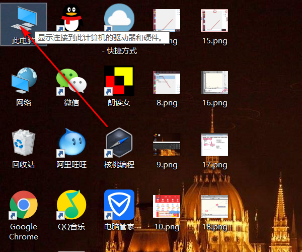Select the Google Chrome shortcut
The width and height of the screenshot is (302, 252).
pyautogui.click(x=24, y=204)
